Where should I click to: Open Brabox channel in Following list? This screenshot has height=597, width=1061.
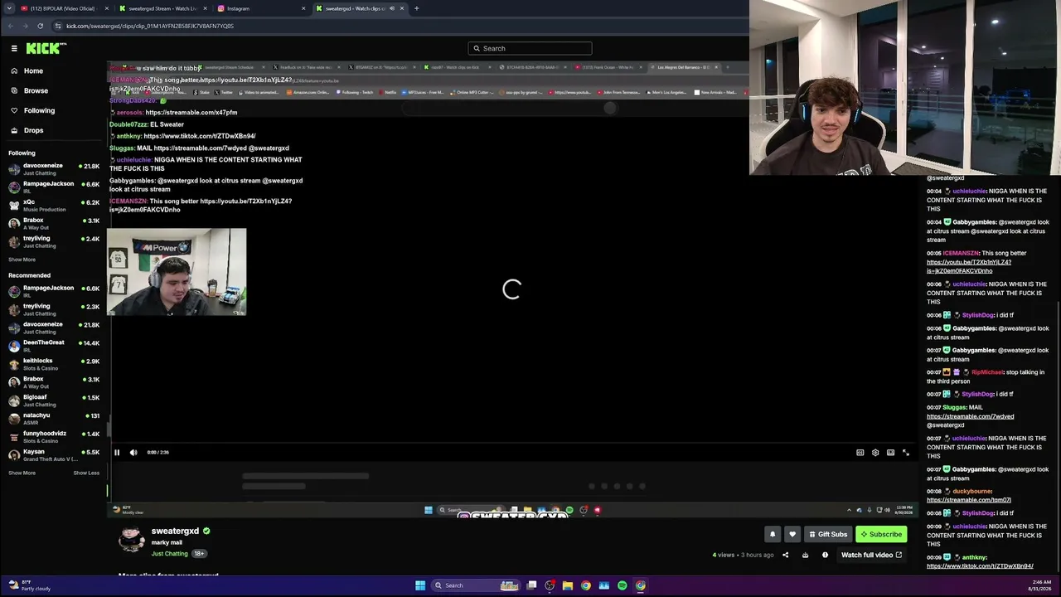point(54,223)
